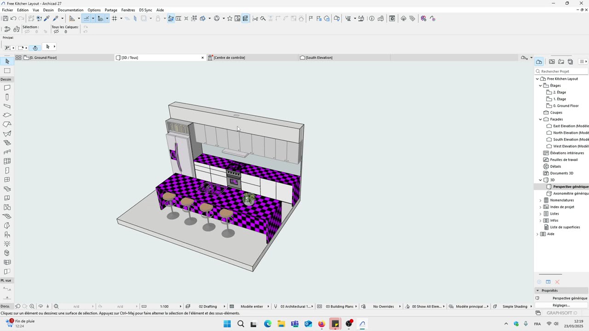The height and width of the screenshot is (331, 589).
Task: Select the Wall tool in the toolbox
Action: 7,88
